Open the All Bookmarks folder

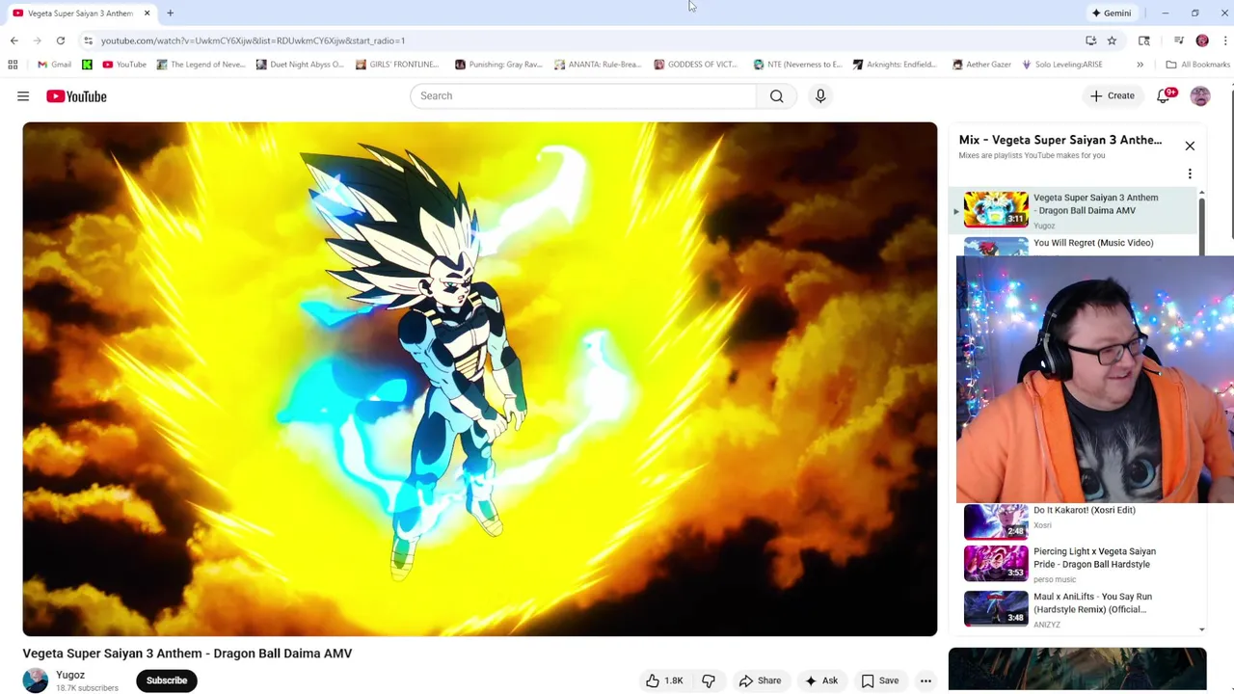pos(1198,65)
